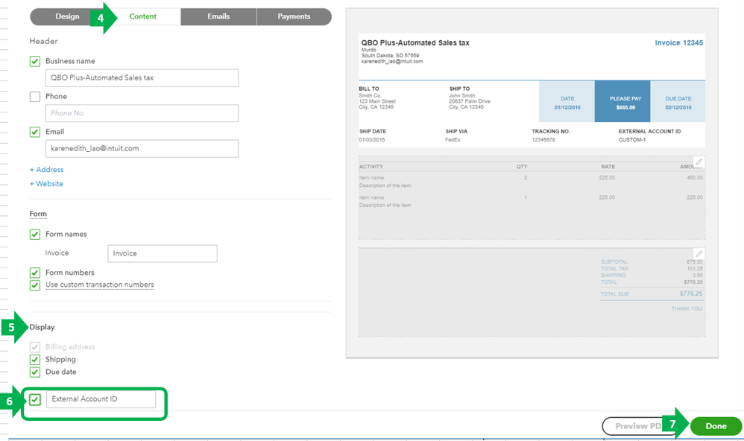Click the Preview PDF button
The image size is (744, 441).
coord(634,426)
